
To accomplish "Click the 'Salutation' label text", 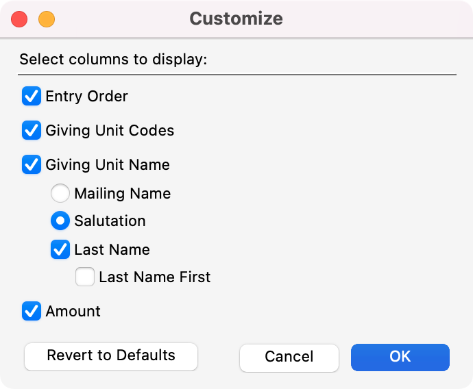I will point(110,221).
